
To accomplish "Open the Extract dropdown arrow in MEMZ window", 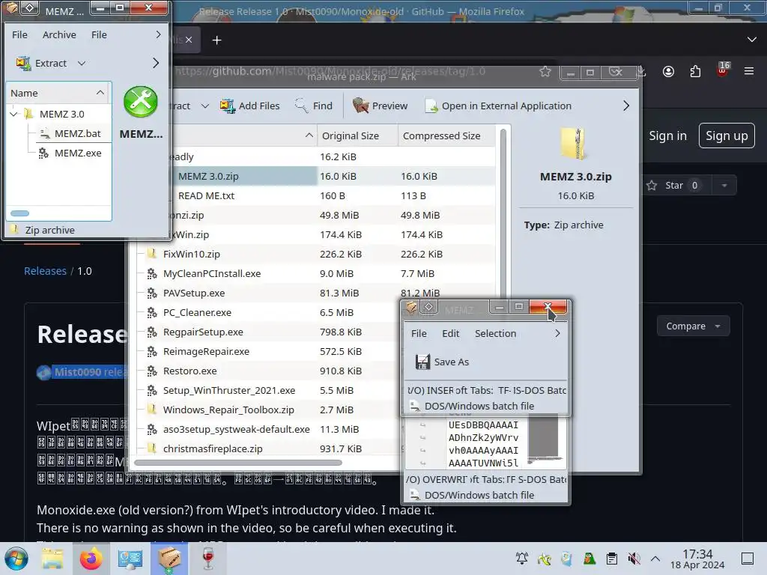I will [82, 63].
